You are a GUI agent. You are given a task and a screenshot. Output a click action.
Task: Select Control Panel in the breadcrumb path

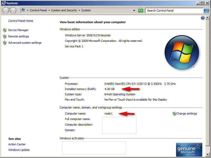coord(38,11)
